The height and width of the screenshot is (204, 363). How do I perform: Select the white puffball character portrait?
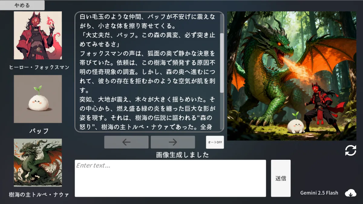coord(38,99)
